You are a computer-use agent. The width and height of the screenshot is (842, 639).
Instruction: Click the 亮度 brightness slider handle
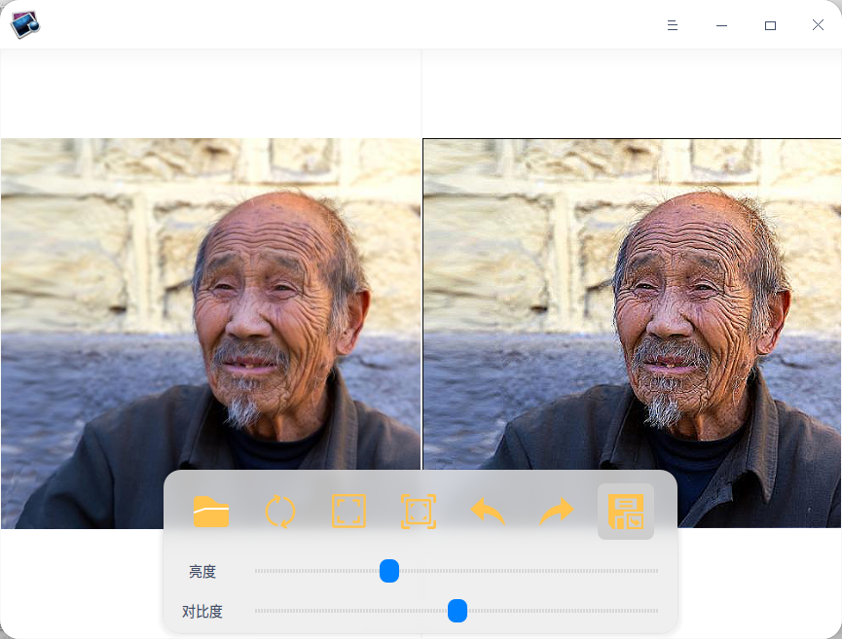(389, 571)
